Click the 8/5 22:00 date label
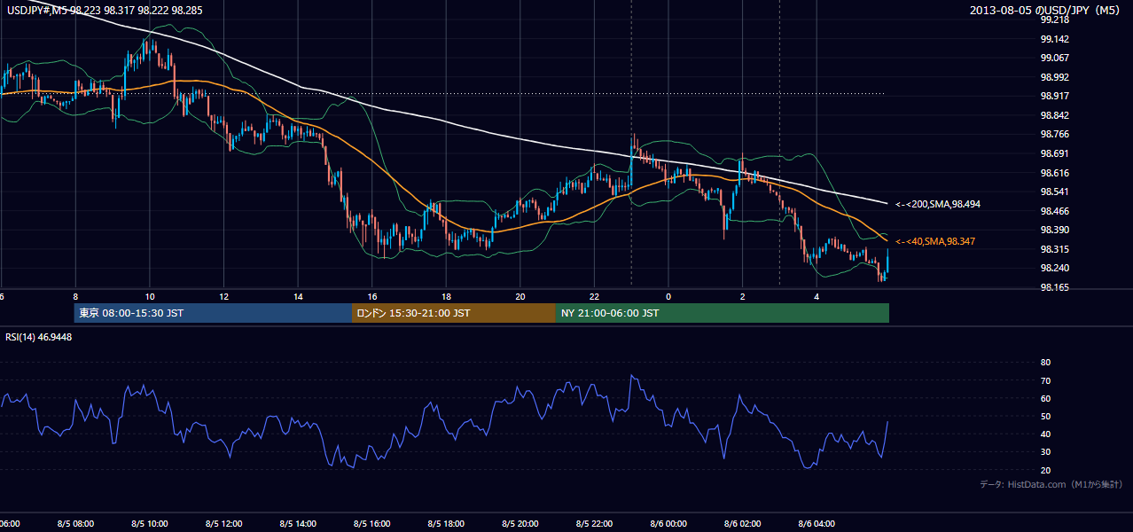 pyautogui.click(x=594, y=524)
